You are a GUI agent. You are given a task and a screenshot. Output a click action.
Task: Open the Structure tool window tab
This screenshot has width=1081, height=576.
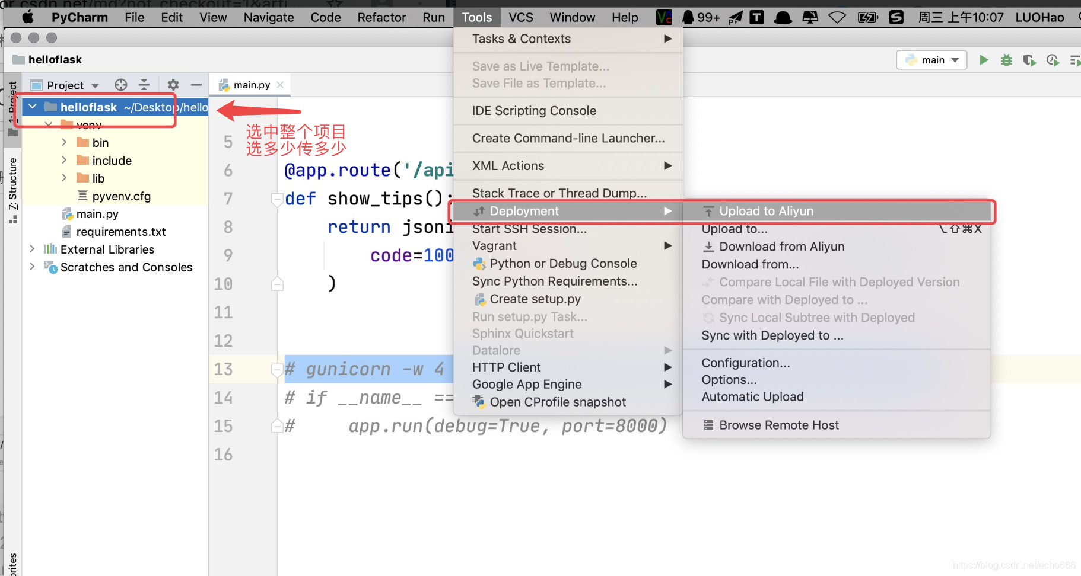12,190
